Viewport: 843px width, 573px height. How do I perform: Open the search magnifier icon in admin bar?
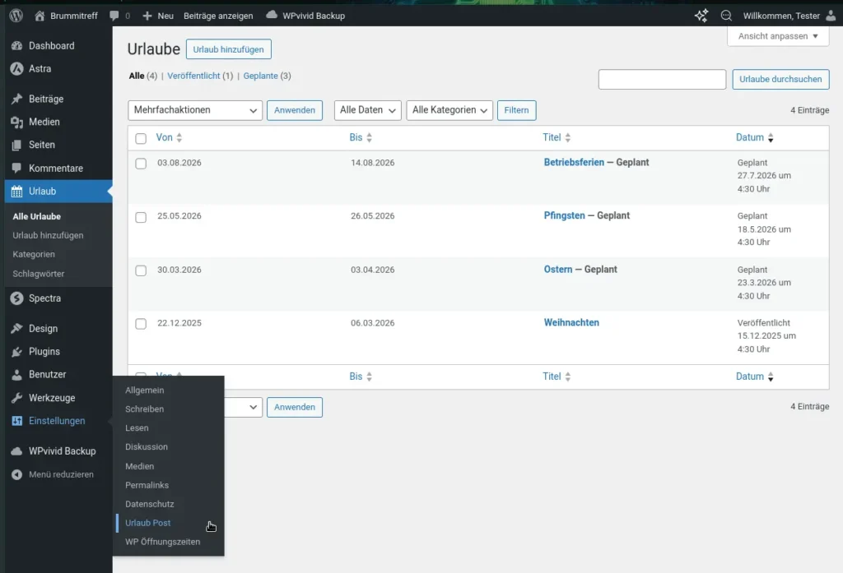click(x=726, y=16)
